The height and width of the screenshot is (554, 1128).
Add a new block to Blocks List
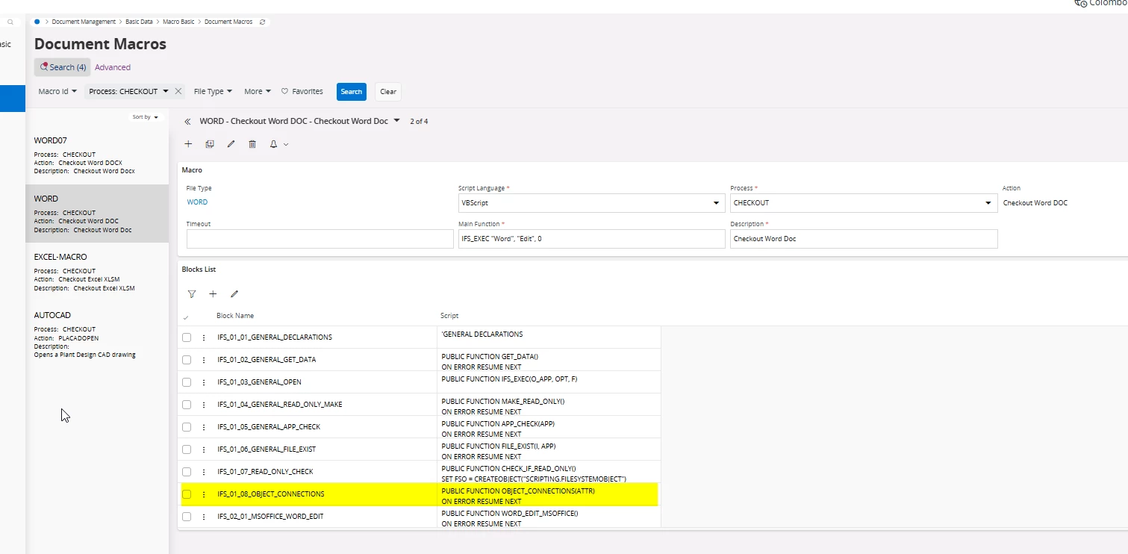tap(213, 294)
